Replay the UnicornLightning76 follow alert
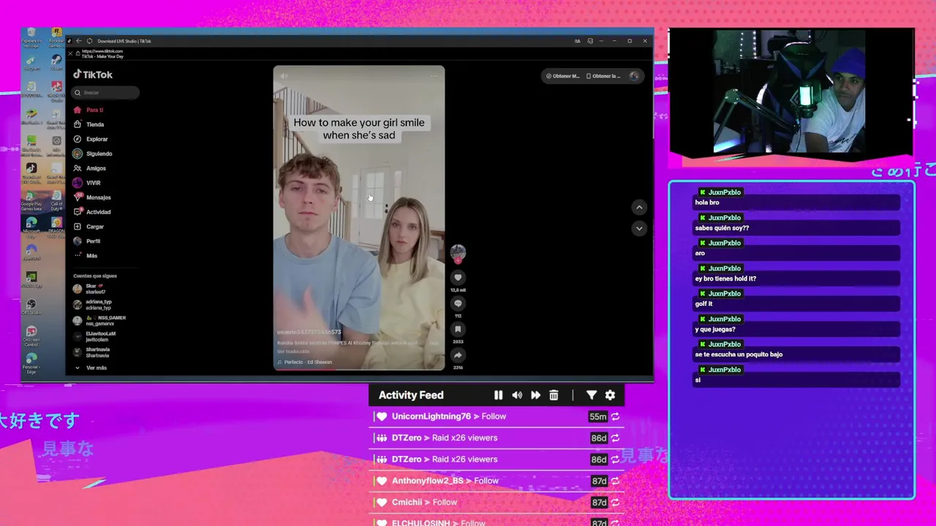This screenshot has width=936, height=526. pyautogui.click(x=615, y=416)
